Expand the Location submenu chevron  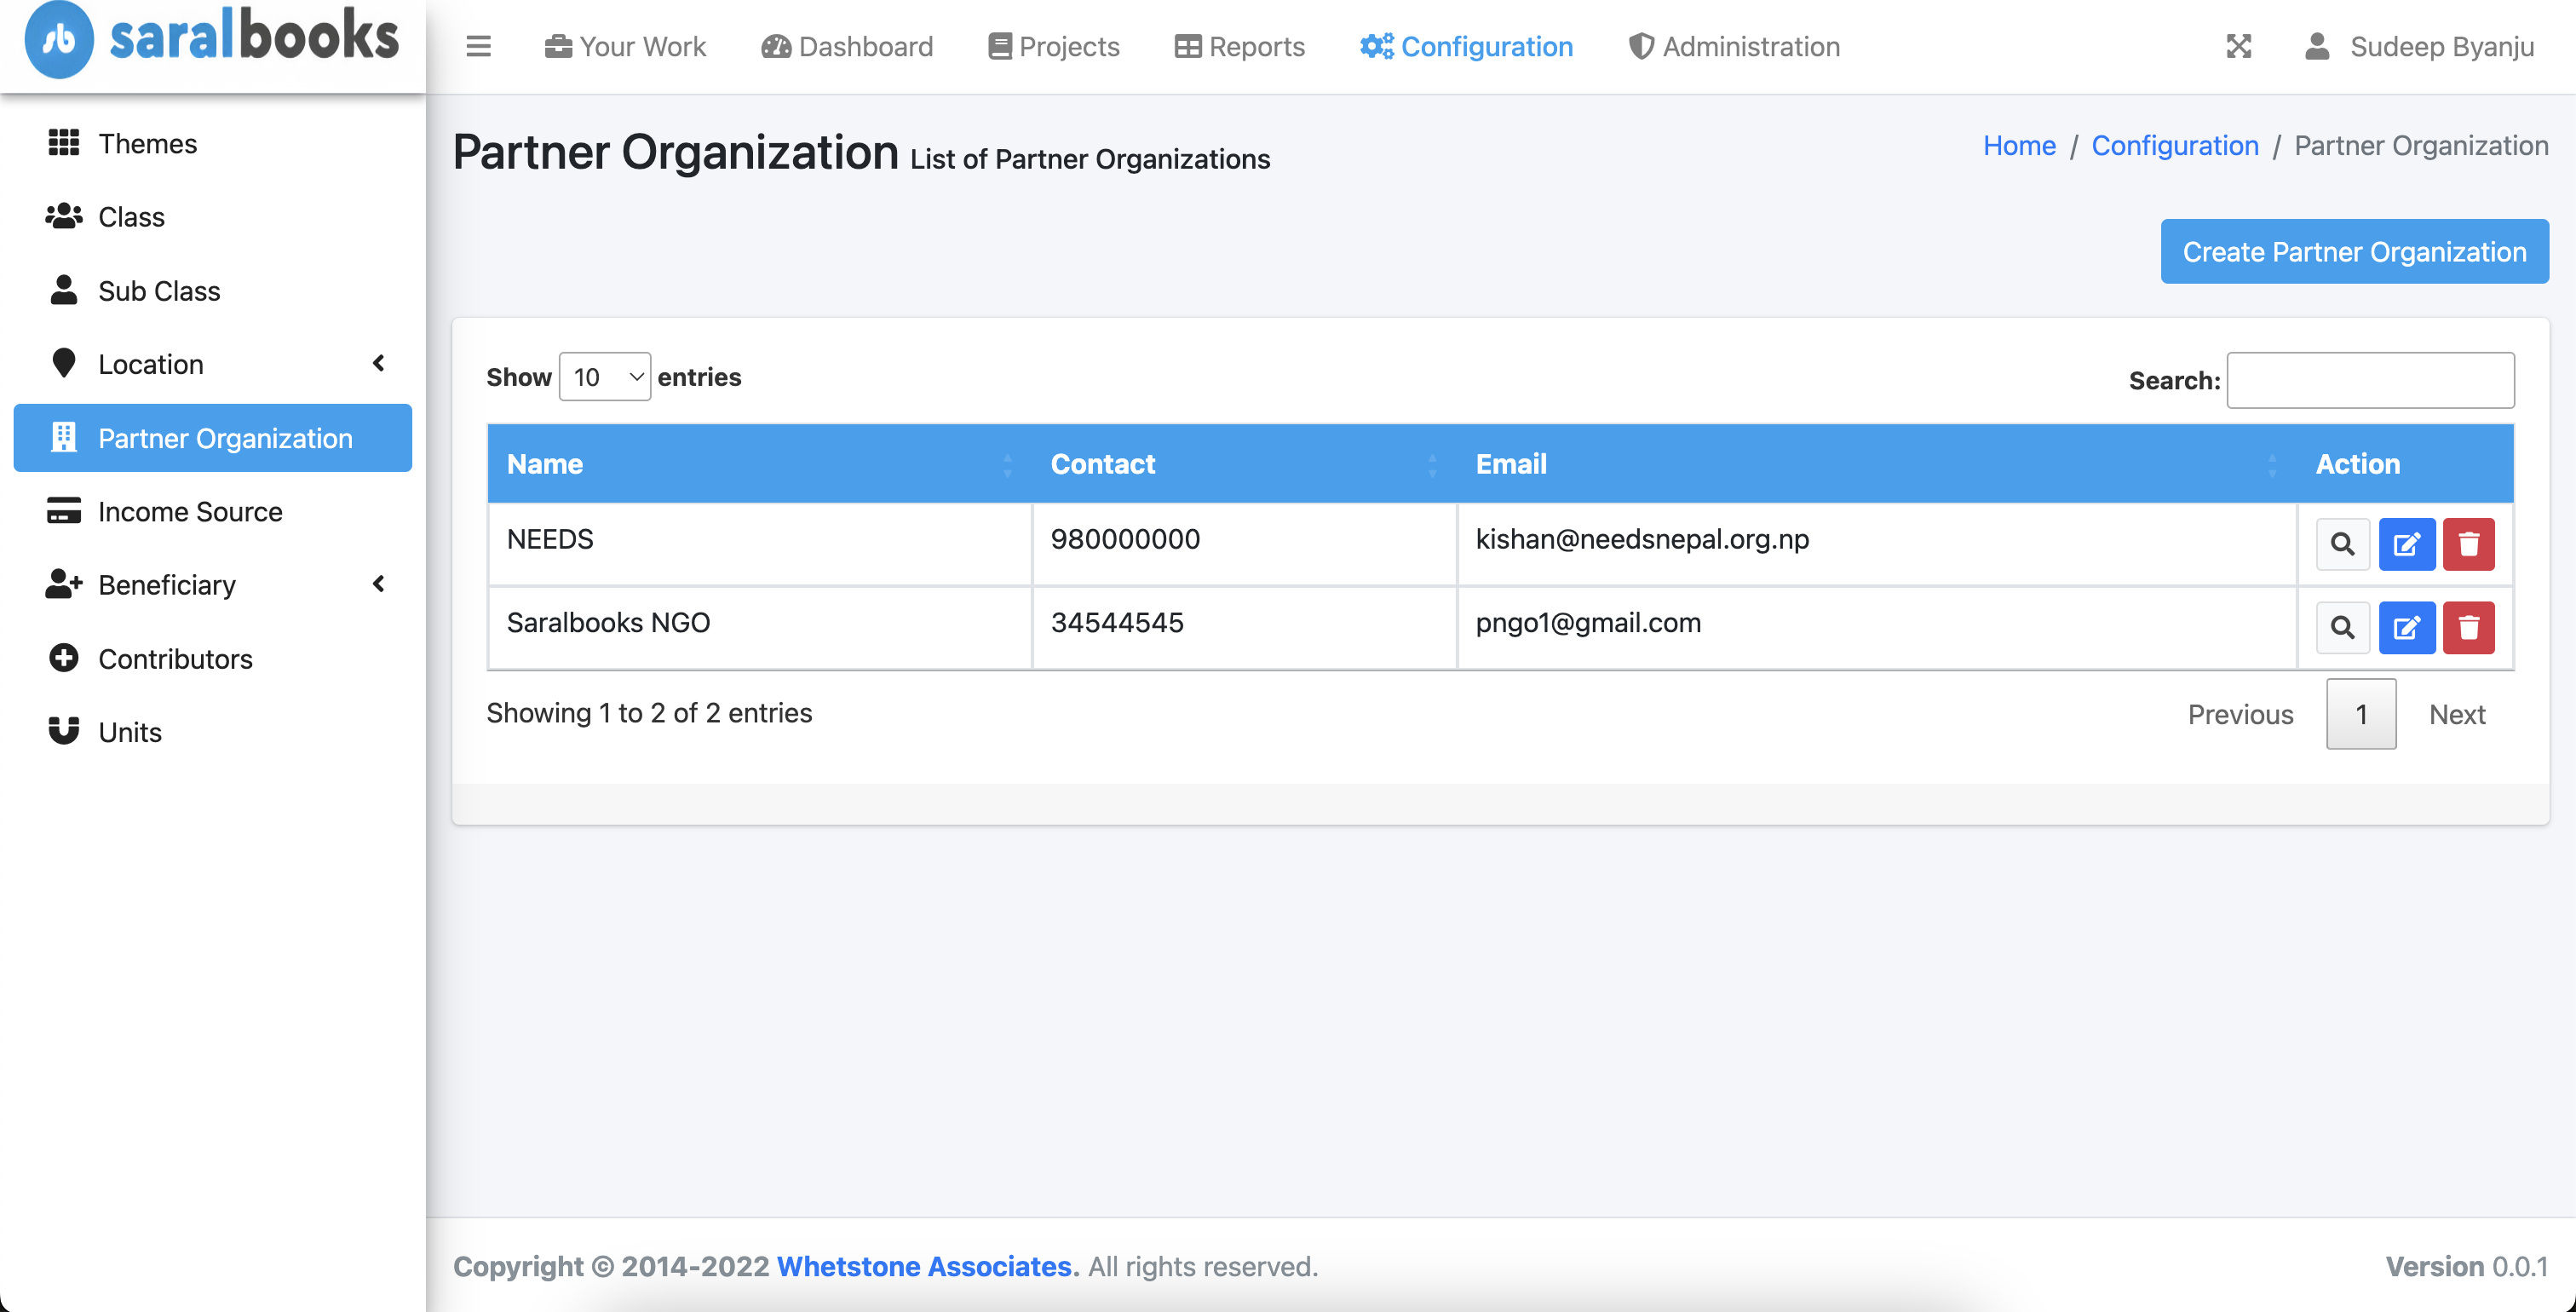pyautogui.click(x=378, y=363)
